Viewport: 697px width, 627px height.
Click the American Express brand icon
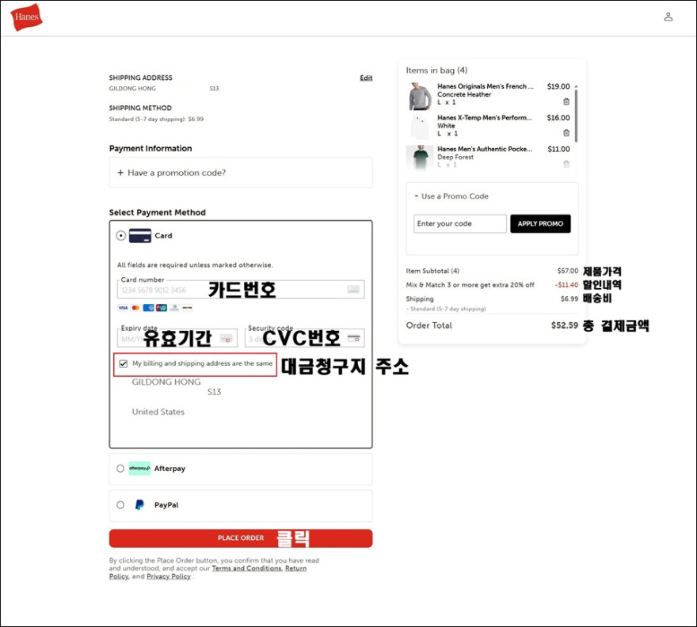148,307
